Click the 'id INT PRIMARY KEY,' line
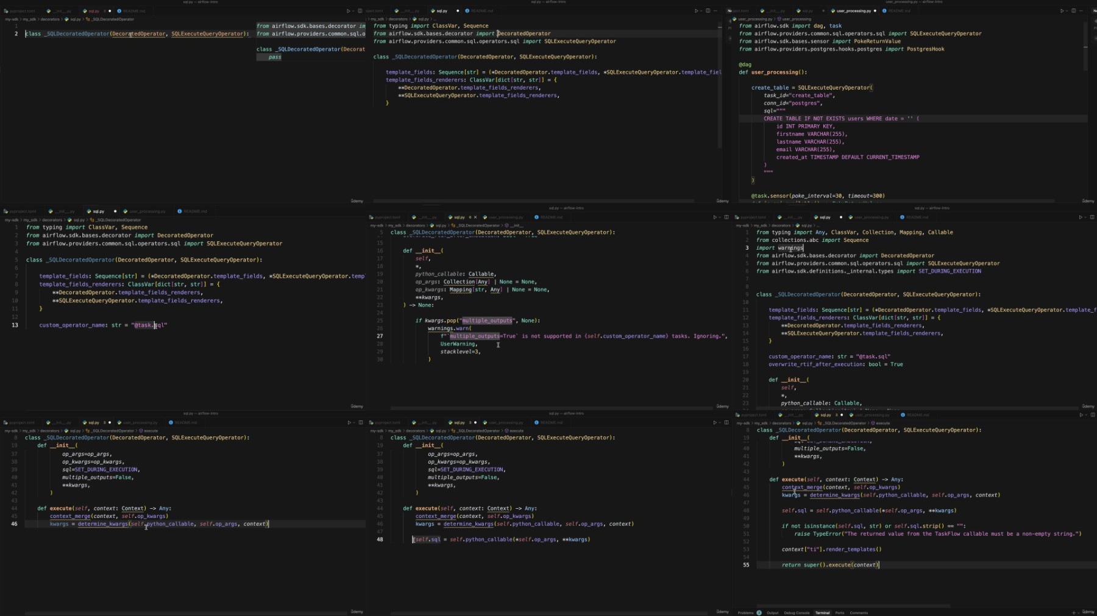 (805, 126)
